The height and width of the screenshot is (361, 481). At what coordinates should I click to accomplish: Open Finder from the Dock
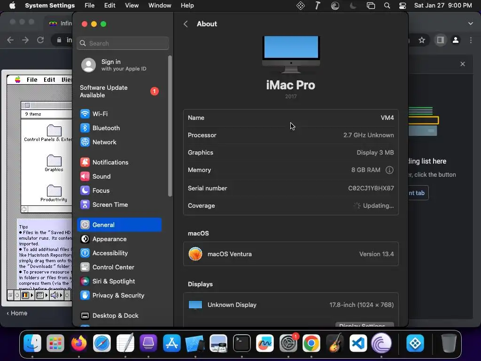click(32, 343)
